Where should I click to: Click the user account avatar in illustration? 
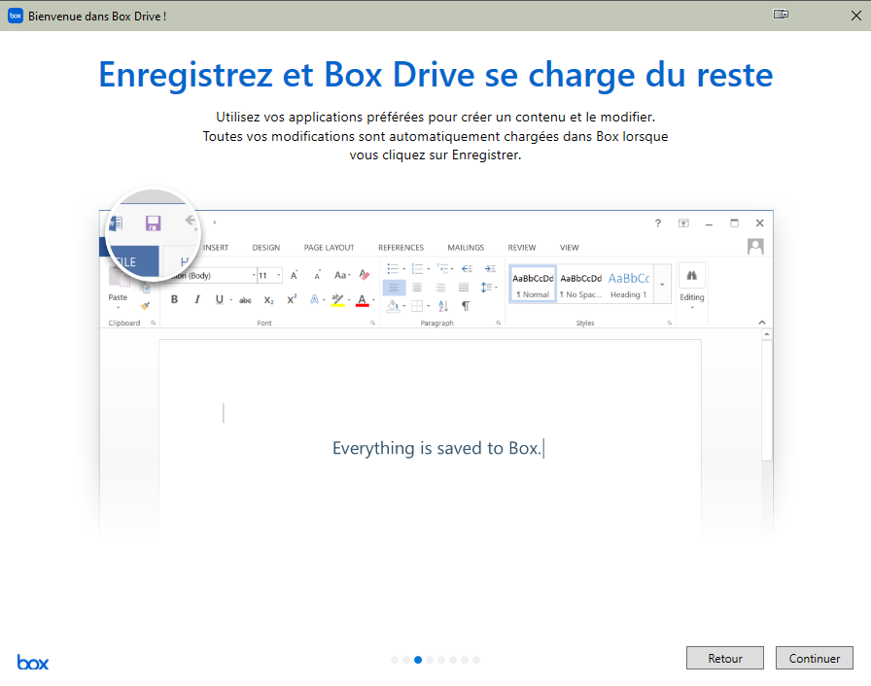coord(755,247)
